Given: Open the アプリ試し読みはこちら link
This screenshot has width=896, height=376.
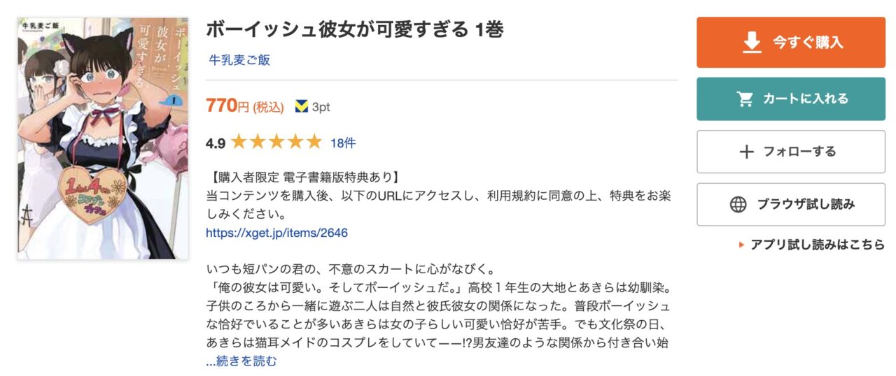Looking at the screenshot, I should (817, 245).
